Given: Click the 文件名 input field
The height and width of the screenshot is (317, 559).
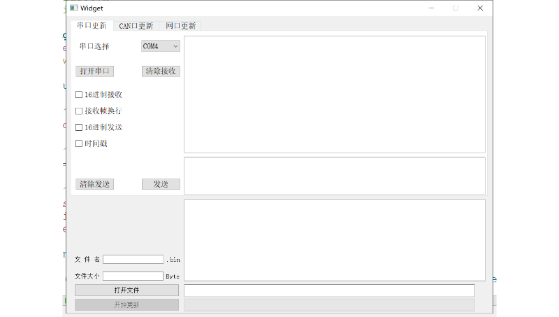Looking at the screenshot, I should (133, 260).
